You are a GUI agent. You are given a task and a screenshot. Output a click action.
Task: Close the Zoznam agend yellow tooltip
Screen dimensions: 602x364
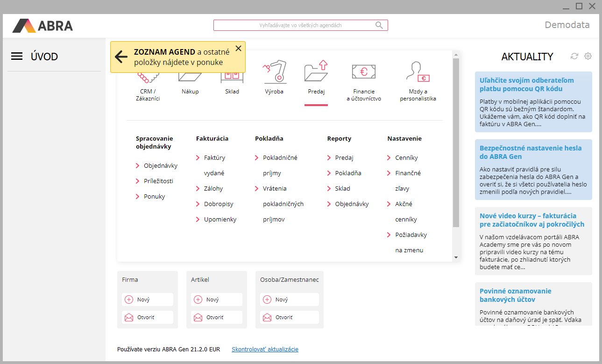point(238,48)
